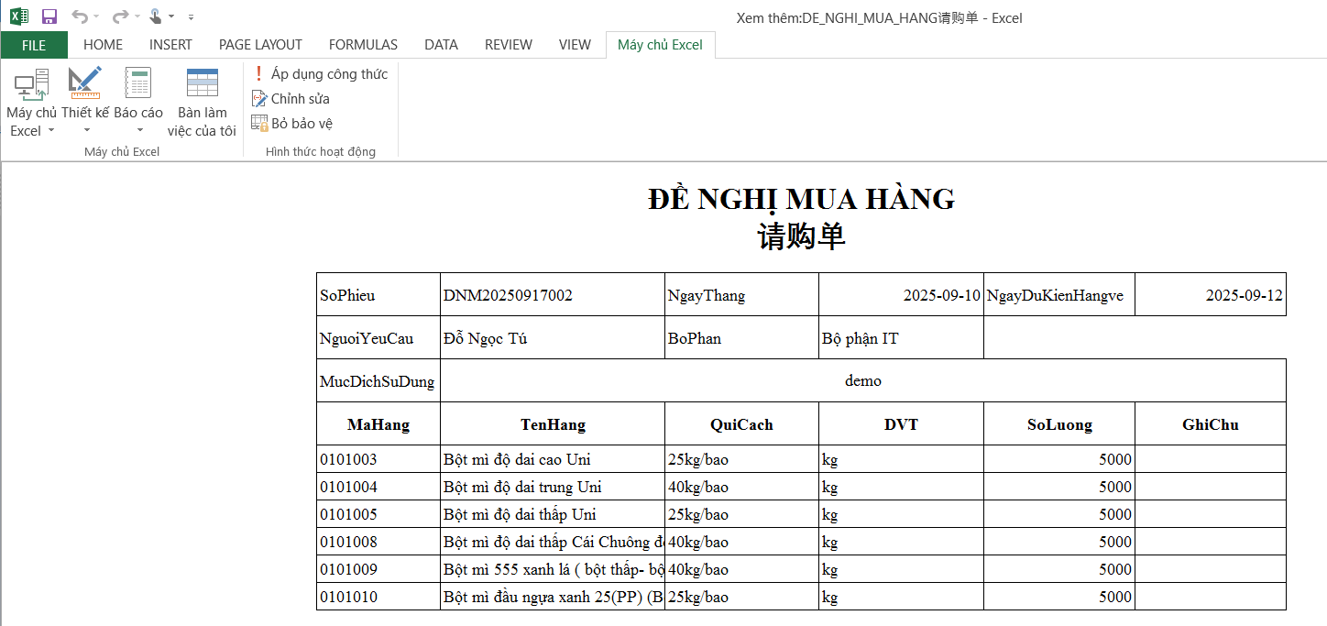Click the Redo arrow icon
The height and width of the screenshot is (626, 1327).
click(120, 16)
